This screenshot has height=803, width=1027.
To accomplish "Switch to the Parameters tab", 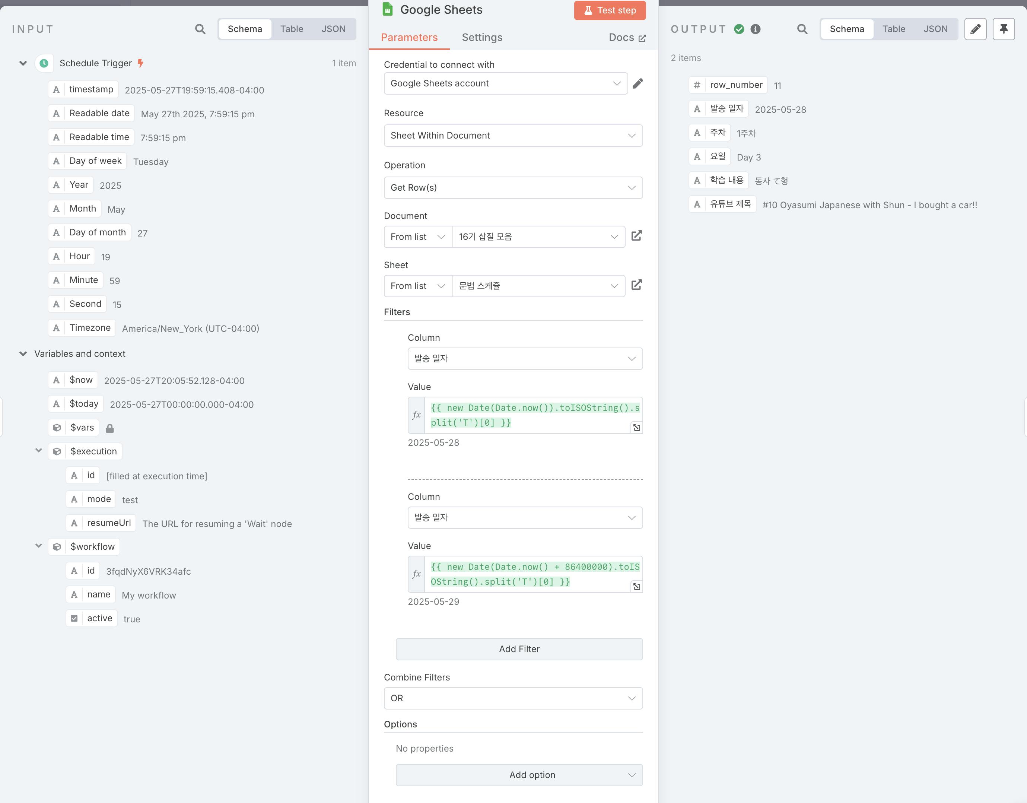I will point(409,38).
